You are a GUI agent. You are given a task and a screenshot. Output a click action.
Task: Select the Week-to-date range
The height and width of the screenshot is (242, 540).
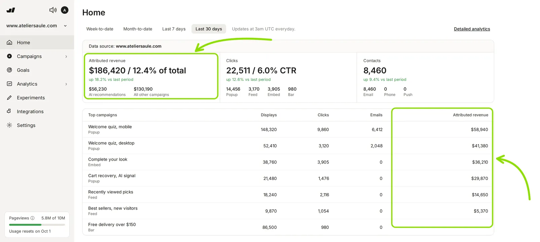pyautogui.click(x=100, y=29)
